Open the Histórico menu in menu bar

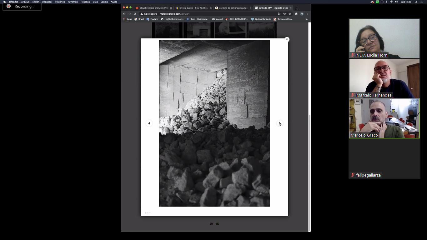pyautogui.click(x=60, y=2)
